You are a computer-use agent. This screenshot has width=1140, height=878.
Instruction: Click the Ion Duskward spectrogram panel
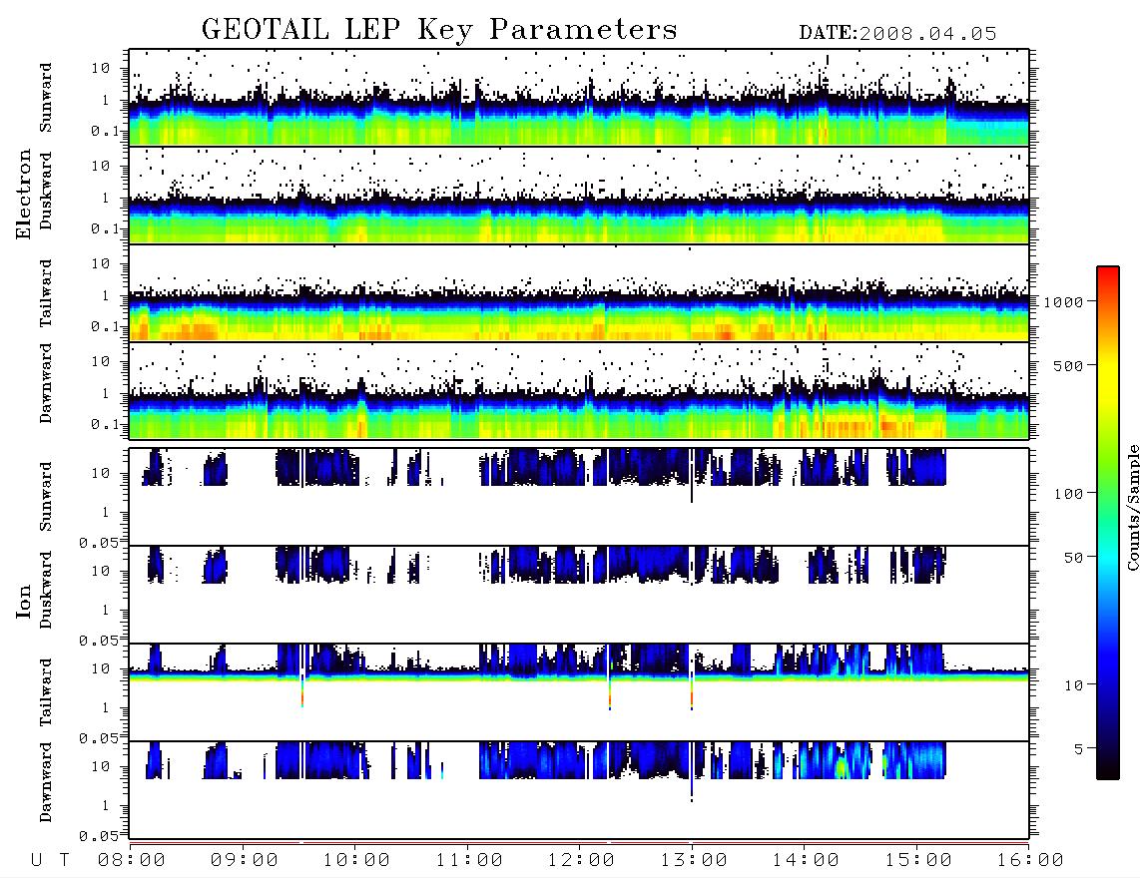579,595
